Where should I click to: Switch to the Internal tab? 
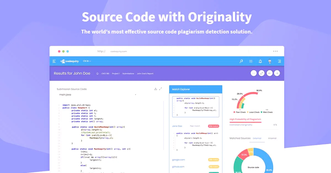click(x=272, y=138)
